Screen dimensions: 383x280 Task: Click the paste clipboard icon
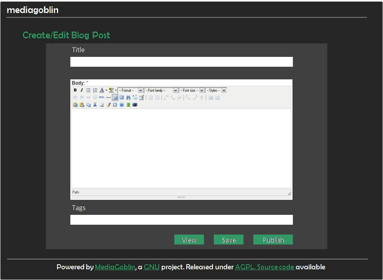pos(75,105)
